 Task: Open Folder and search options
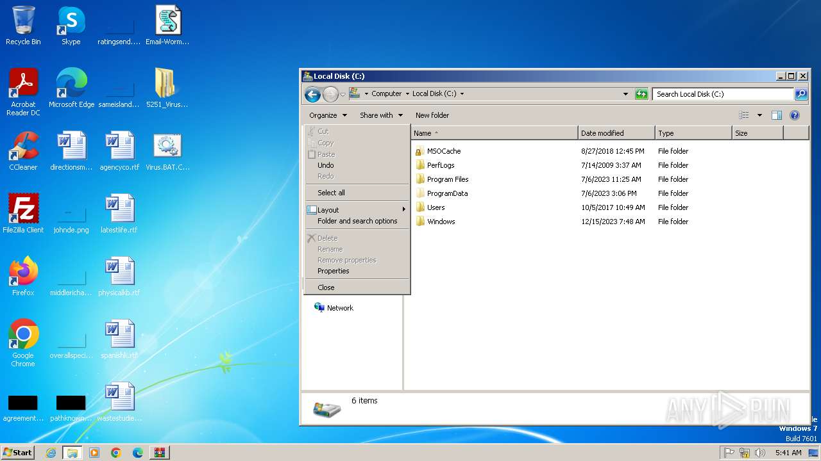[x=357, y=221]
